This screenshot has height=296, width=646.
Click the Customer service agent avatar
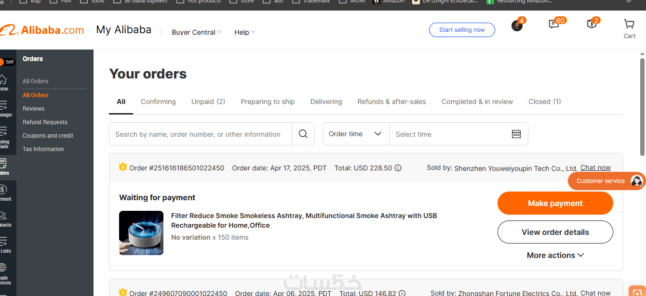637,181
